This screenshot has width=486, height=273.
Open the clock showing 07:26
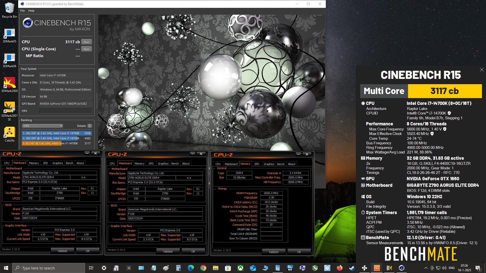pyautogui.click(x=464, y=268)
